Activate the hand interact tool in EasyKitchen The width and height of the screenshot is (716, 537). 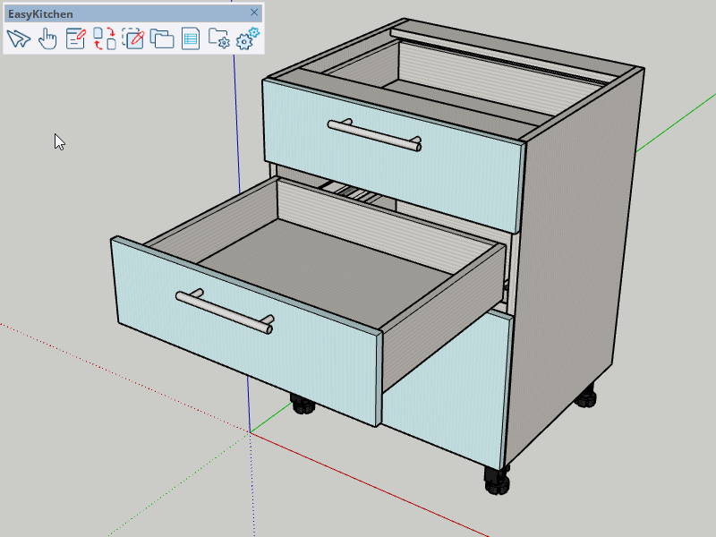[47, 38]
